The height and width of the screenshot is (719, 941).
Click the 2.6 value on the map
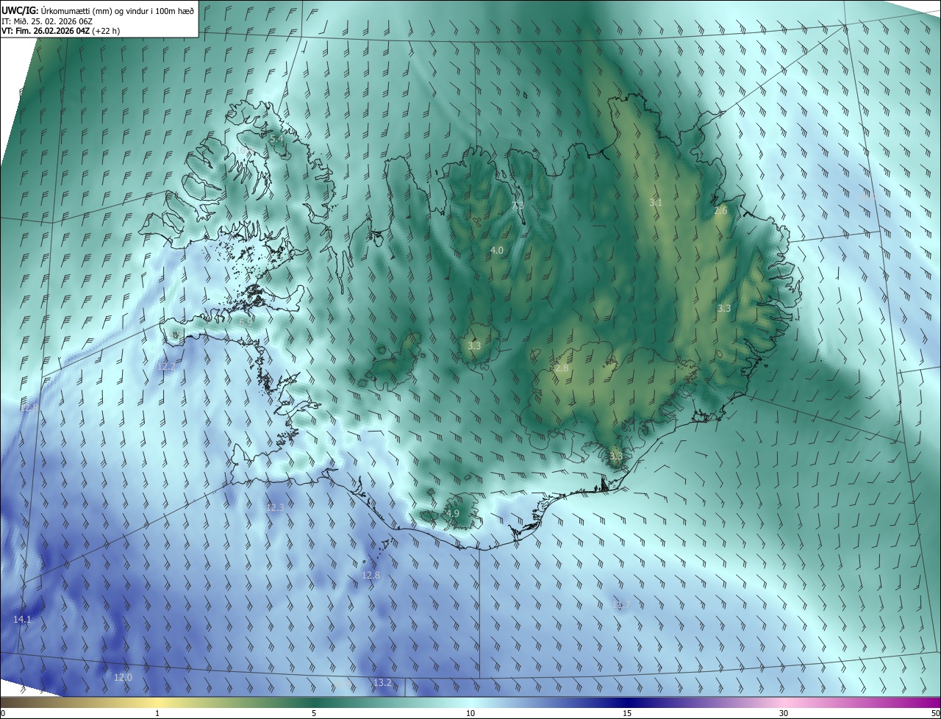720,211
